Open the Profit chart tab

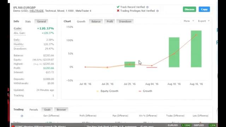[x=110, y=22]
